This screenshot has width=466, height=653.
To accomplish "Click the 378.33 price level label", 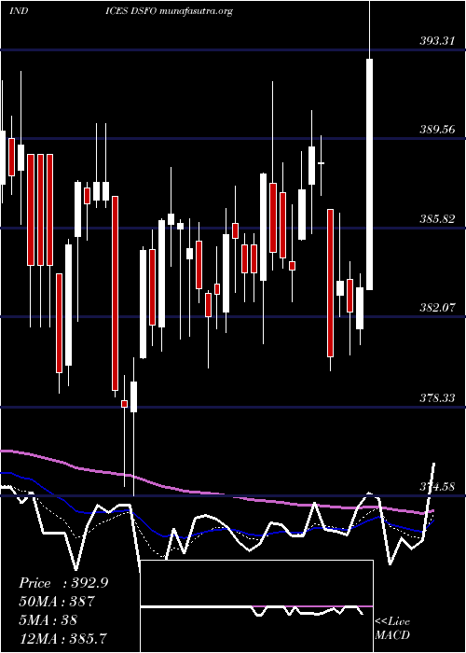I will coord(437,397).
